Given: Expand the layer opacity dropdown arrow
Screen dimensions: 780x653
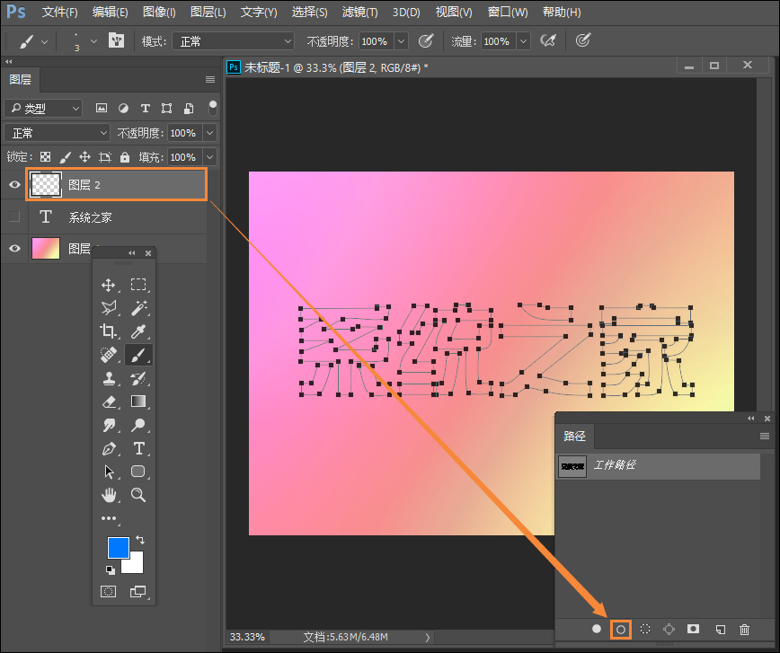Looking at the screenshot, I should [x=209, y=133].
